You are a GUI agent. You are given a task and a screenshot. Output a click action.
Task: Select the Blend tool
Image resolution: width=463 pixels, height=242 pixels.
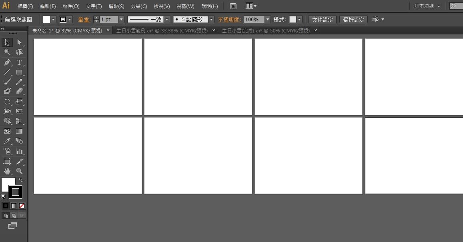tap(19, 141)
